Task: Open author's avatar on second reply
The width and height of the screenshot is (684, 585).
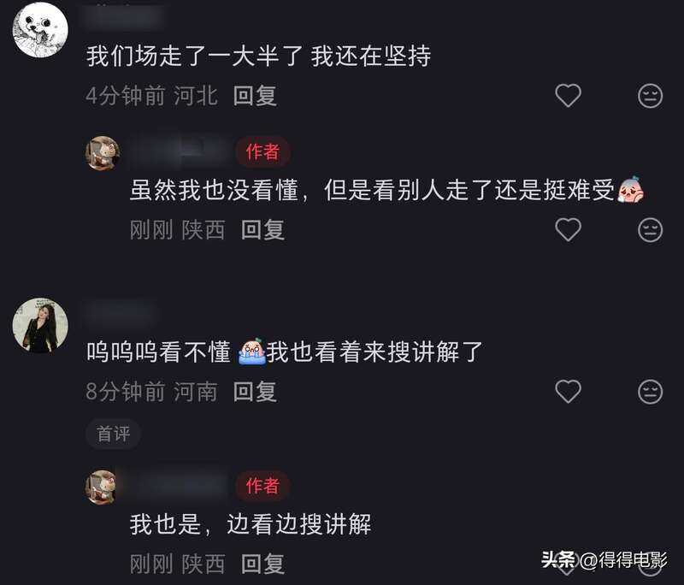Action: click(x=102, y=487)
